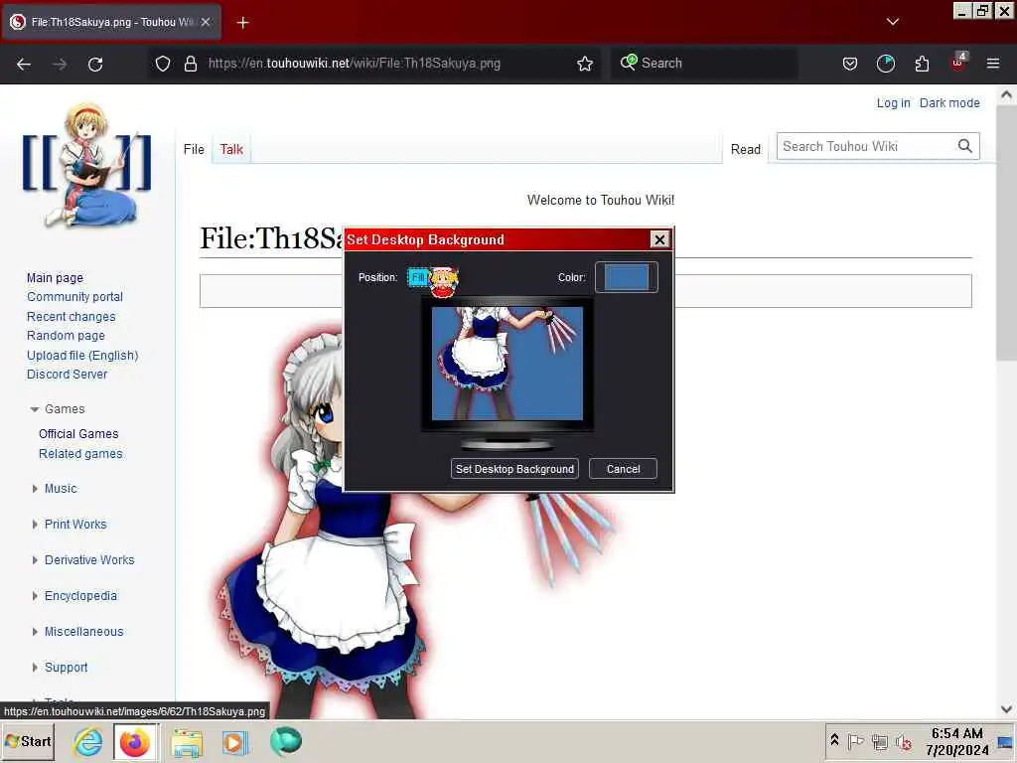The width and height of the screenshot is (1017, 763).
Task: Expand the Print Works sidebar section
Action: tap(35, 525)
